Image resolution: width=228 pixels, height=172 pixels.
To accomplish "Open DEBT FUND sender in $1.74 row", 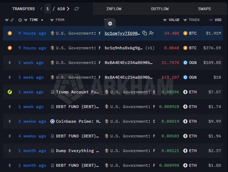I will (x=77, y=107).
